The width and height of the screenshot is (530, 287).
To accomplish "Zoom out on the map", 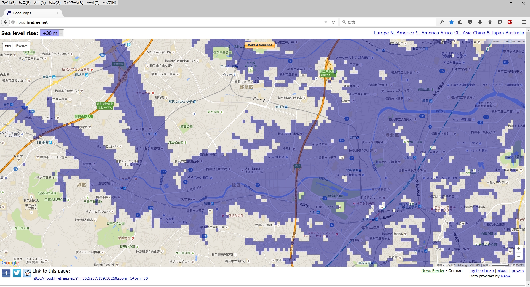I will click(x=519, y=256).
